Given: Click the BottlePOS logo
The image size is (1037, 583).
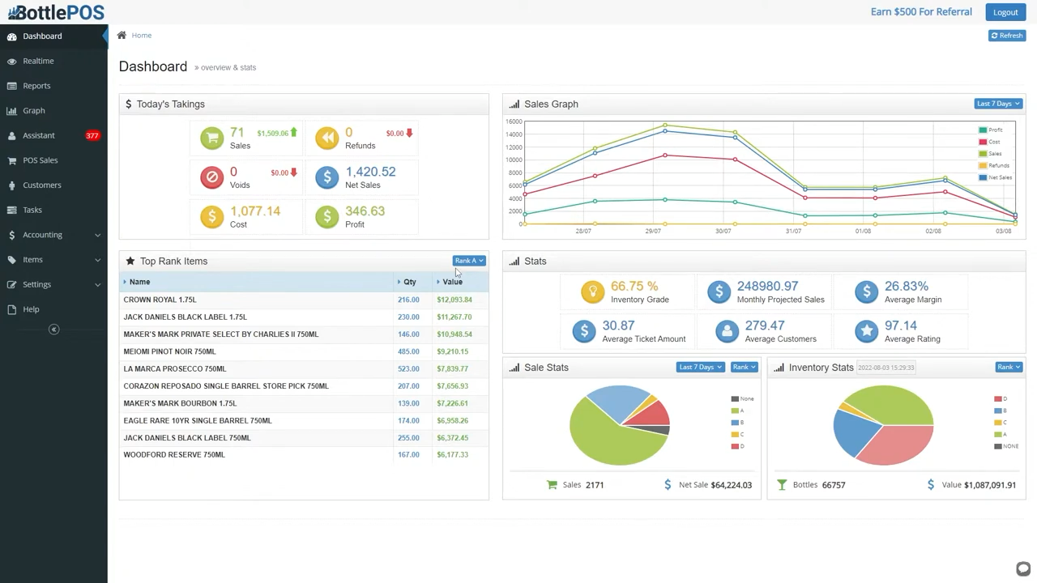Looking at the screenshot, I should (x=56, y=12).
